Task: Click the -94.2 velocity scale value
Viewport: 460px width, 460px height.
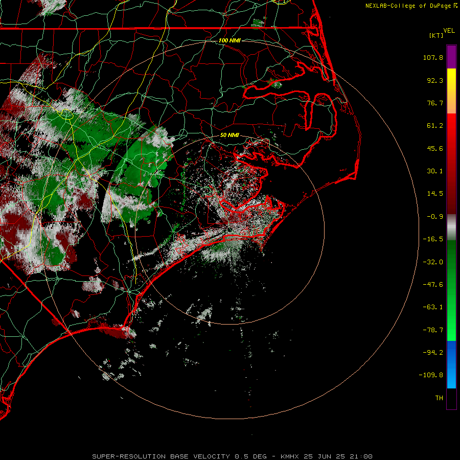Action: (x=433, y=353)
